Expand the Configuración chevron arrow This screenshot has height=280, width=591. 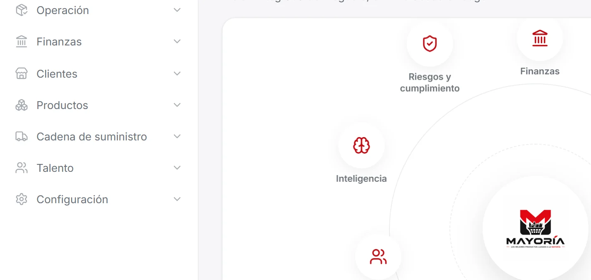(177, 199)
